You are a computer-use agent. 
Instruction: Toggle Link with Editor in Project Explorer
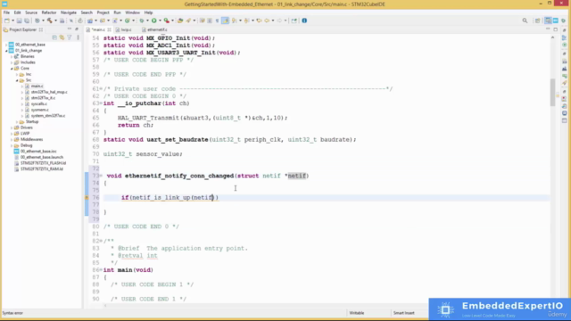point(62,37)
